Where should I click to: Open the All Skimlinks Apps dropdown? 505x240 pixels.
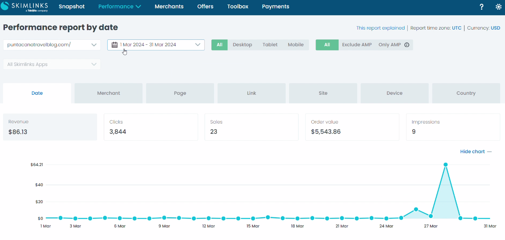point(52,64)
